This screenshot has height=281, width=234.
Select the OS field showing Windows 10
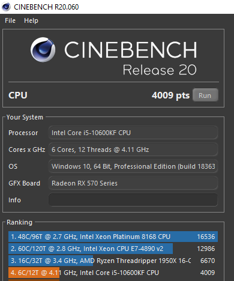[x=133, y=166]
